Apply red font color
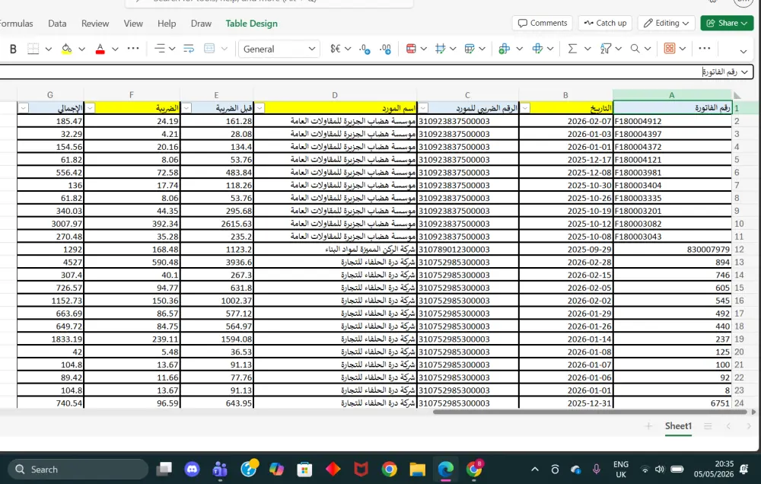The width and height of the screenshot is (761, 484). 100,49
